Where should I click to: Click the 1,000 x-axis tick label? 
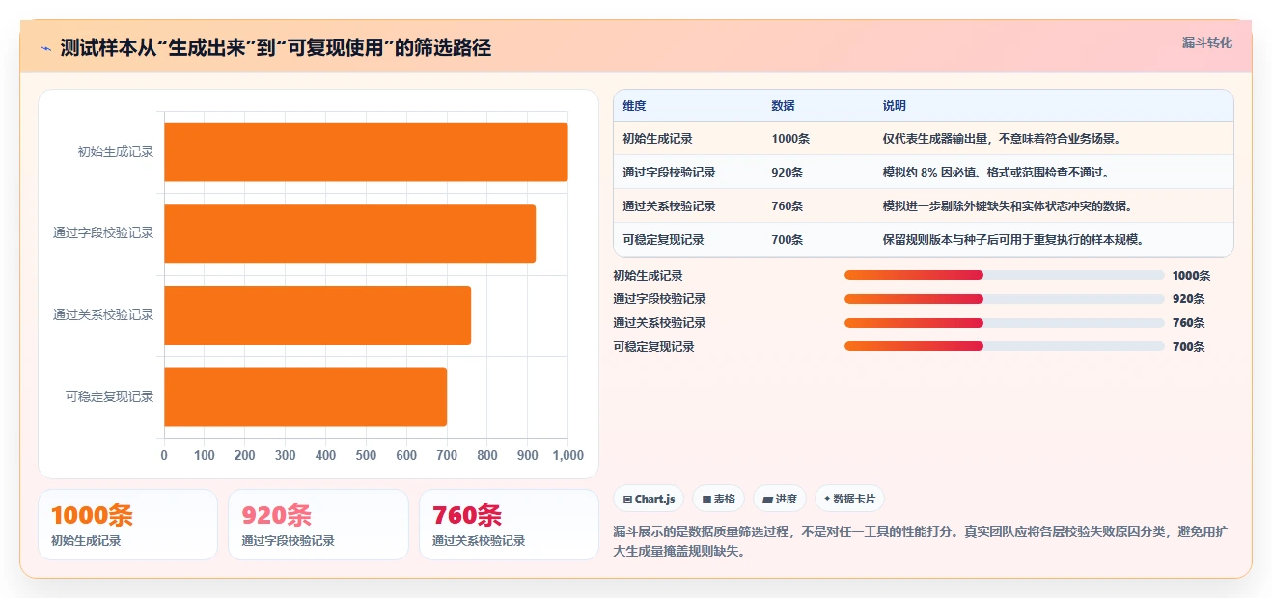567,455
